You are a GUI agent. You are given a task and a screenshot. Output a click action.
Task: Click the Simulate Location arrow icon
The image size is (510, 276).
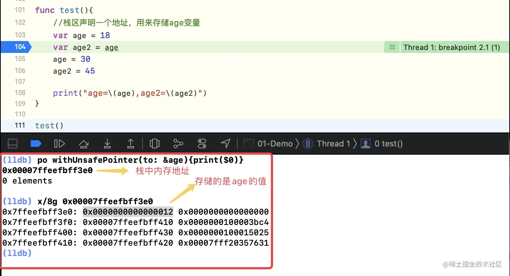pos(225,144)
